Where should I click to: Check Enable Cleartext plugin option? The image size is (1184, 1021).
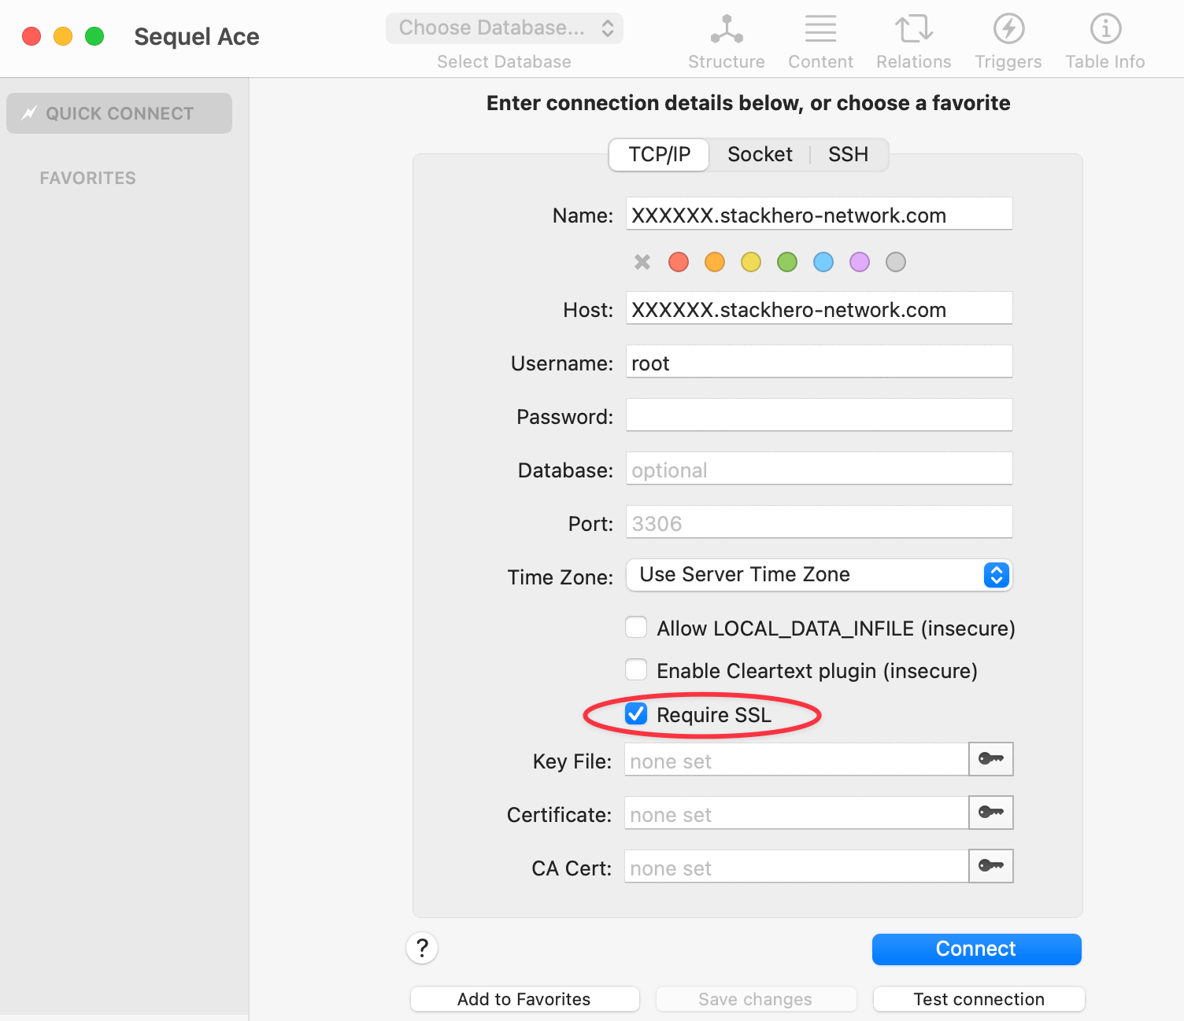[x=636, y=669]
